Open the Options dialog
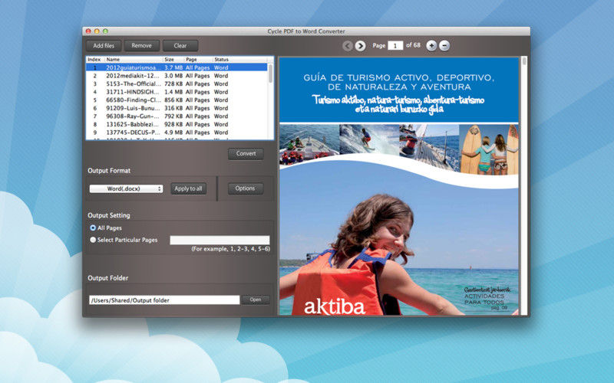614x383 pixels. 245,188
